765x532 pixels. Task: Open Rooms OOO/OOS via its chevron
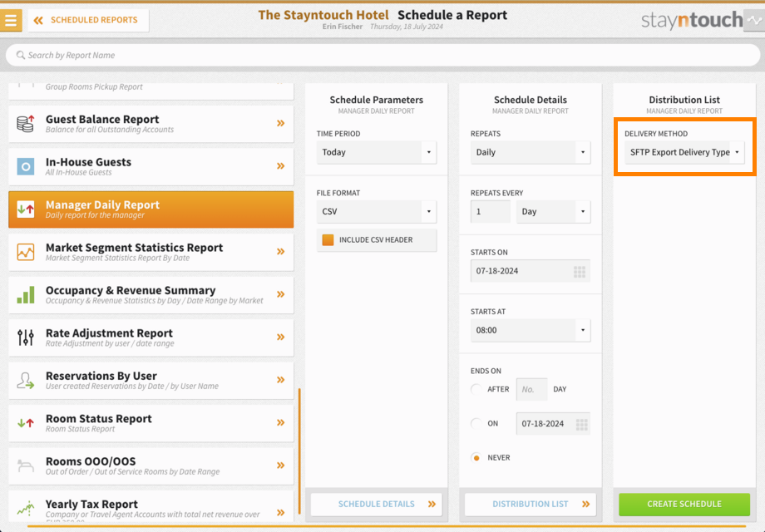[x=280, y=465]
